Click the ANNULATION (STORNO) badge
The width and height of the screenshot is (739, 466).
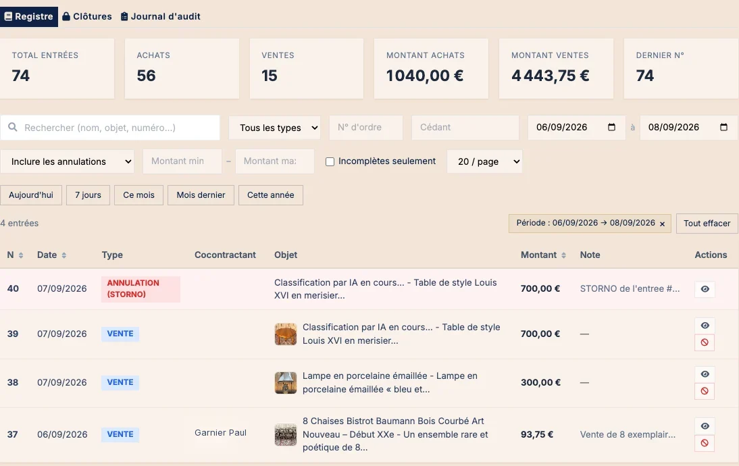tap(141, 289)
